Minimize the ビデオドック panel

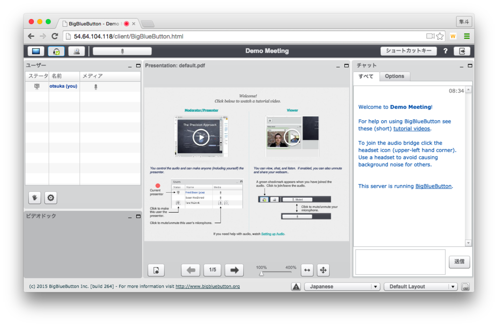click(x=129, y=217)
